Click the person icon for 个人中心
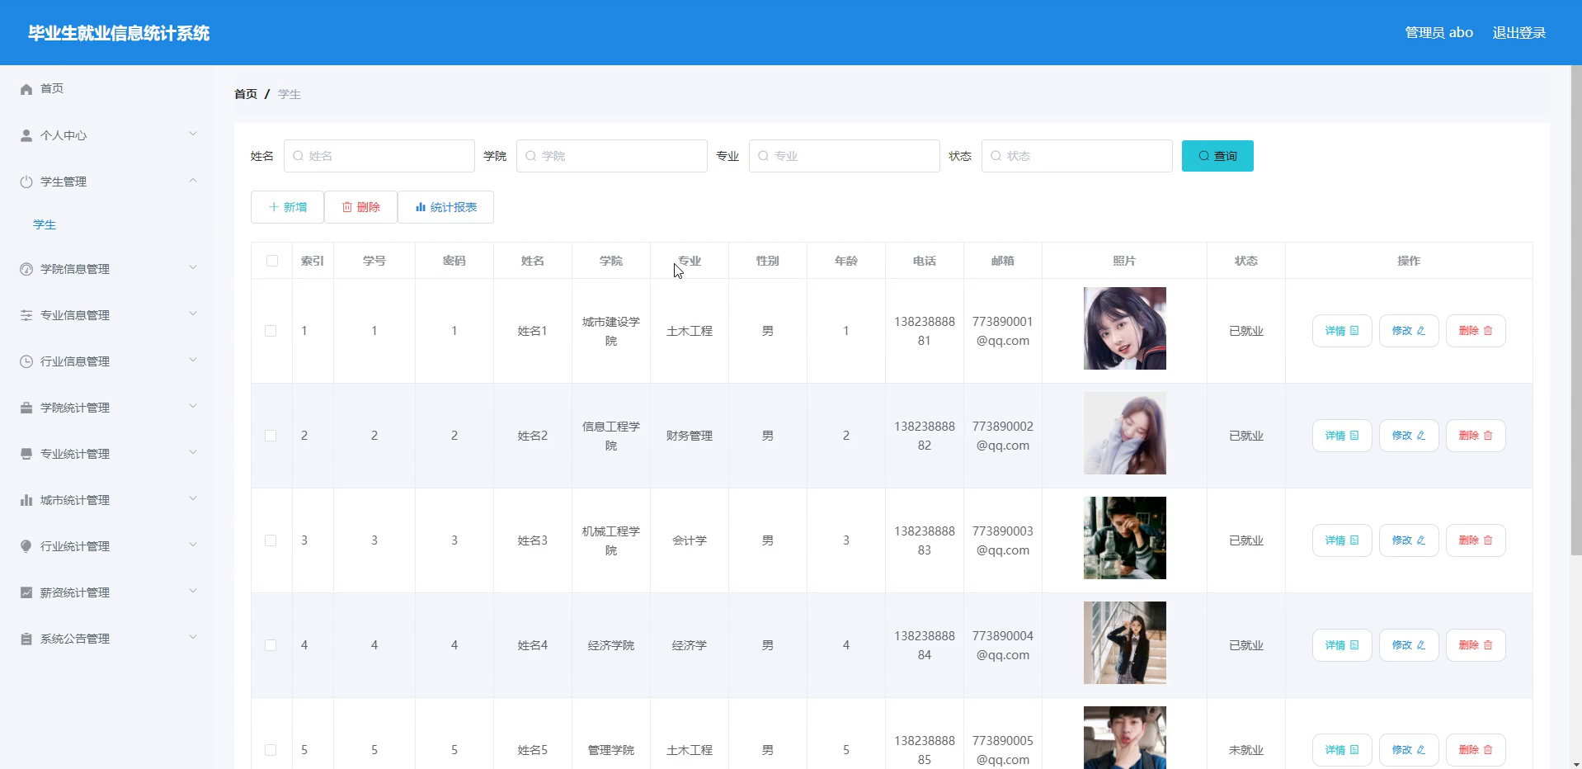Image resolution: width=1582 pixels, height=769 pixels. point(26,135)
